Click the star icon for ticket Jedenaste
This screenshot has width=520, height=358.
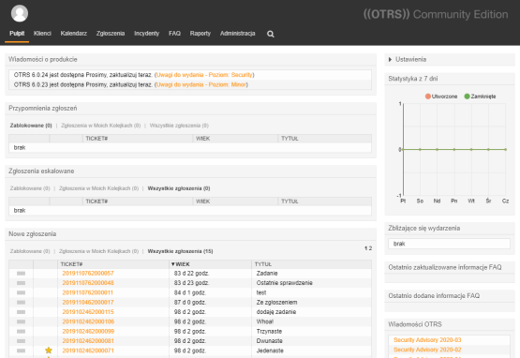49,351
